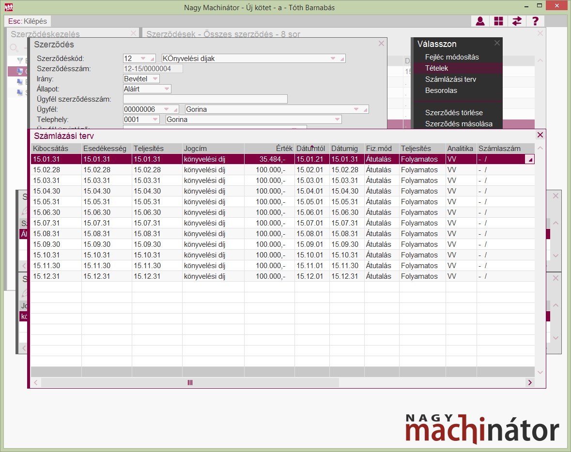Close the Válasszon menu panel
571x452 pixels.
click(x=497, y=43)
